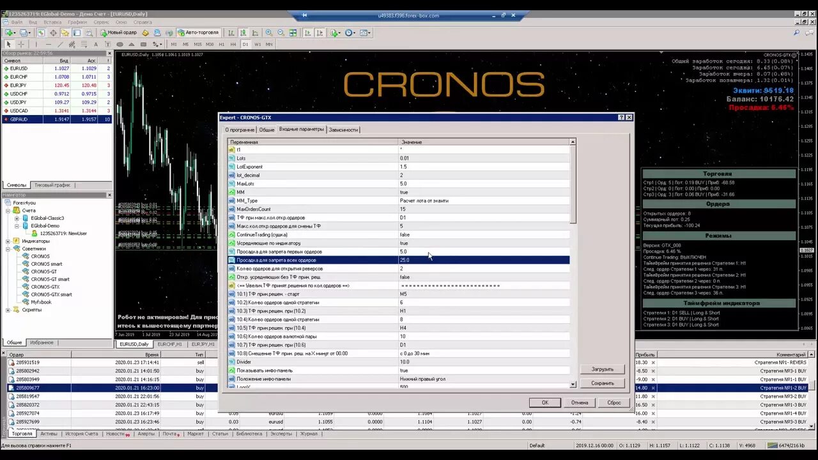Switch timeframe to MN

tap(269, 44)
